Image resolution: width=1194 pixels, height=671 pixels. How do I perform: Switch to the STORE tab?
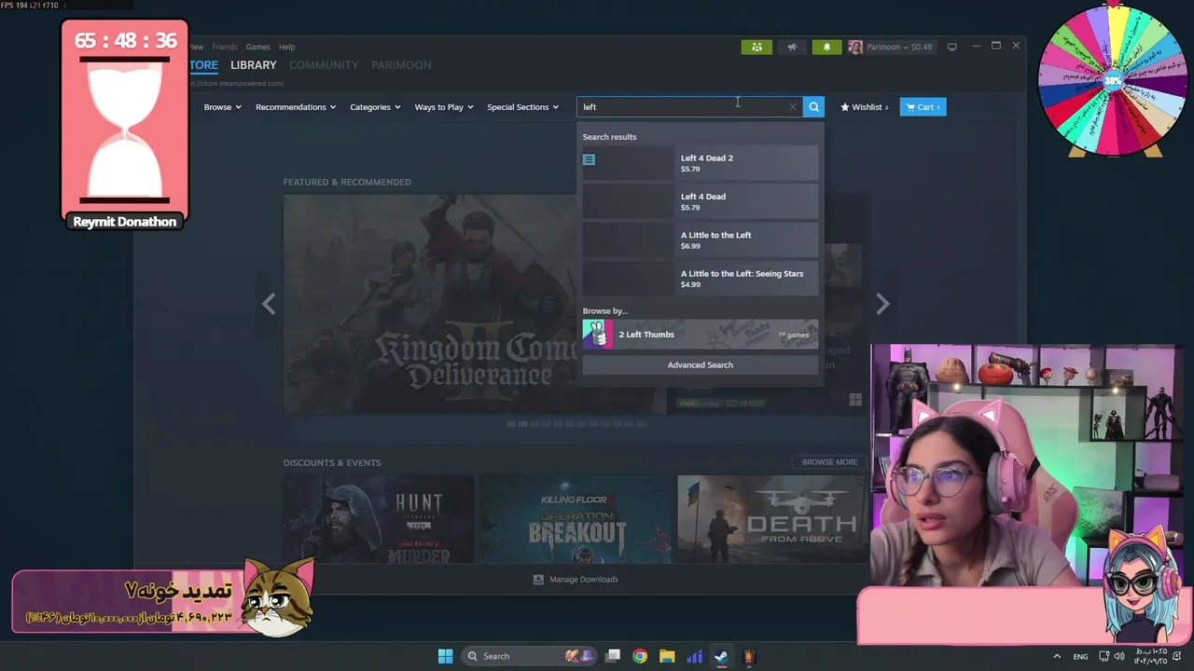pyautogui.click(x=203, y=65)
